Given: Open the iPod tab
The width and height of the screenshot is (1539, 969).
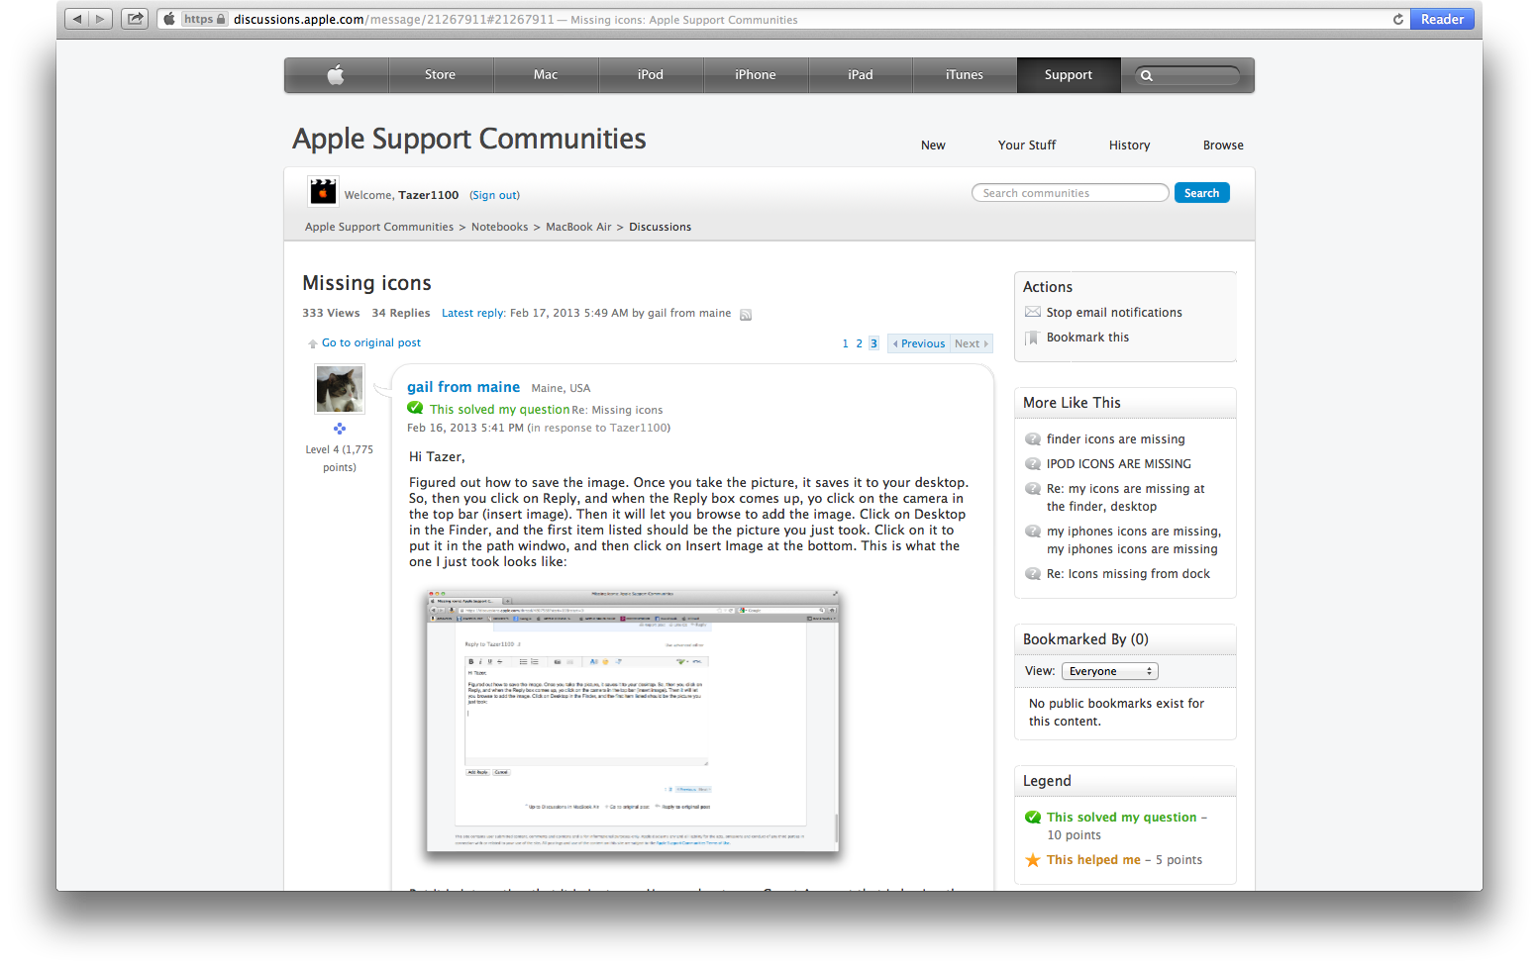Looking at the screenshot, I should (x=651, y=75).
